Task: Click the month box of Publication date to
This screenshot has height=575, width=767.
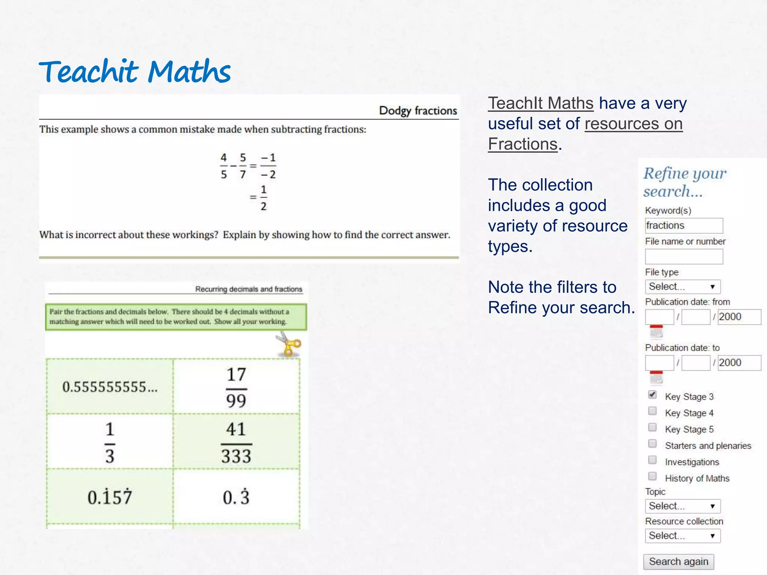Action: pos(696,363)
